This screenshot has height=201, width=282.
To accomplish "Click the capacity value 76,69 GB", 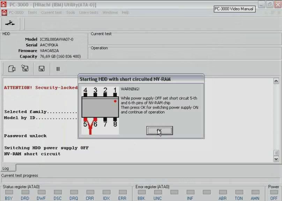I will tap(60, 57).
